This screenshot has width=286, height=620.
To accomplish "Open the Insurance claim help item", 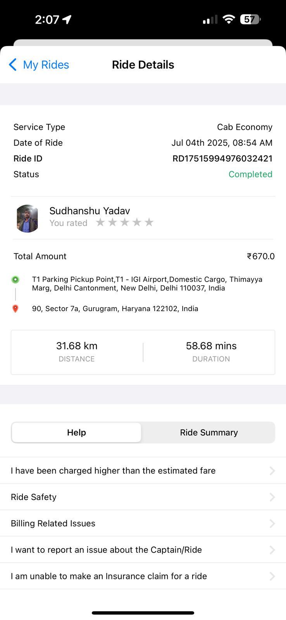I will [109, 576].
